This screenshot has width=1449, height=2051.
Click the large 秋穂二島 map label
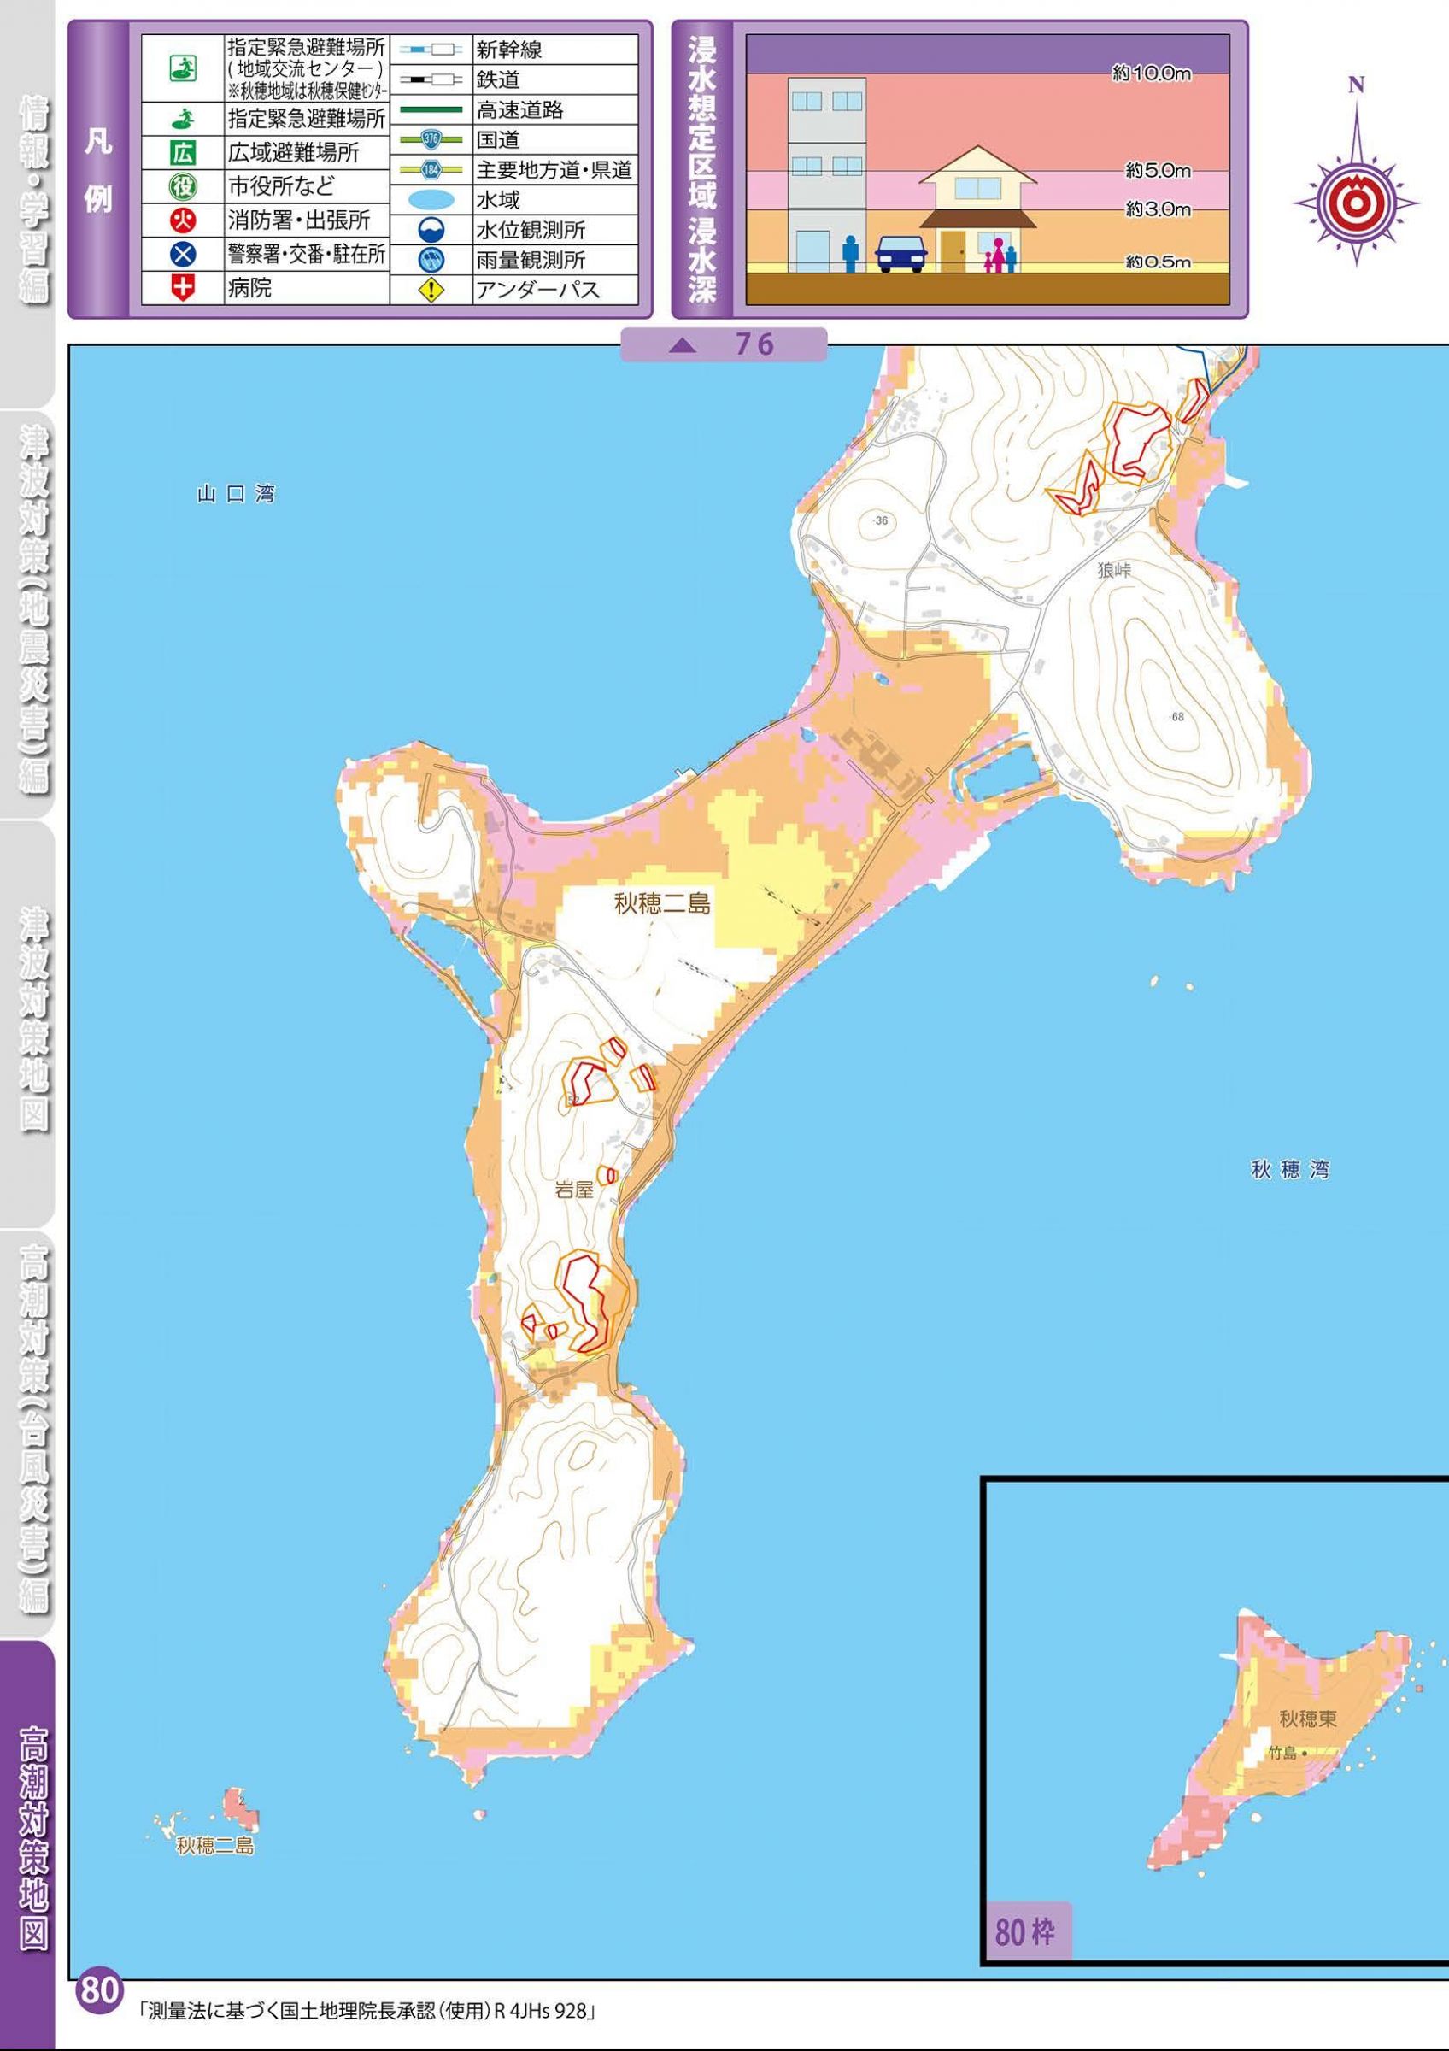pos(661,904)
